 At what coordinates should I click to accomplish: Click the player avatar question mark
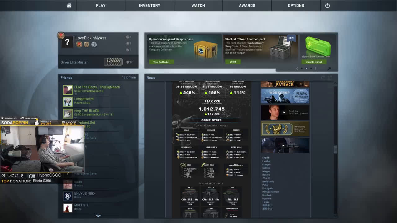67,42
